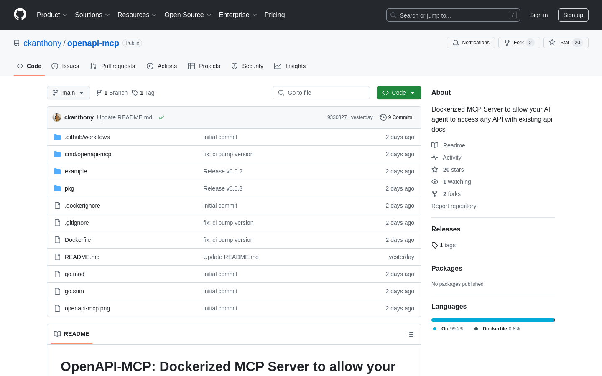This screenshot has width=602, height=376.
Task: Click the commit status green checkmark
Action: pos(161,117)
